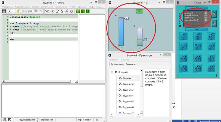Click the Empty vessel C button
This screenshot has width=221, height=122.
tap(211, 47)
